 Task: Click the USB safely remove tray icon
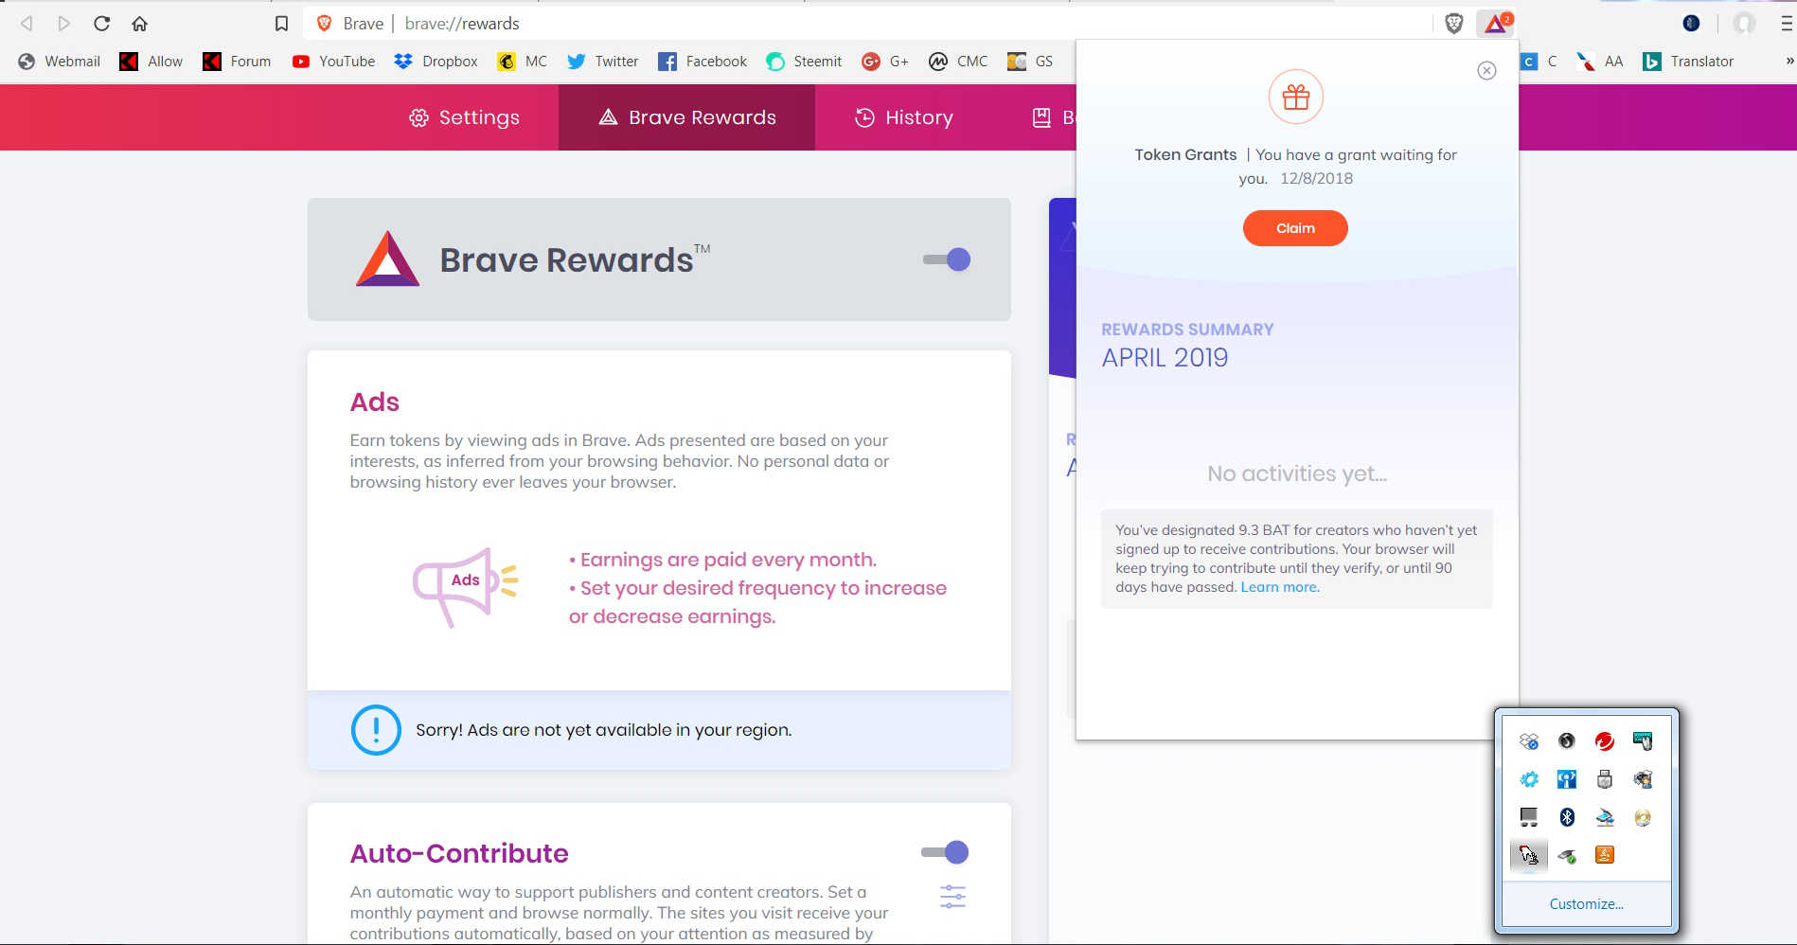[x=1605, y=779]
